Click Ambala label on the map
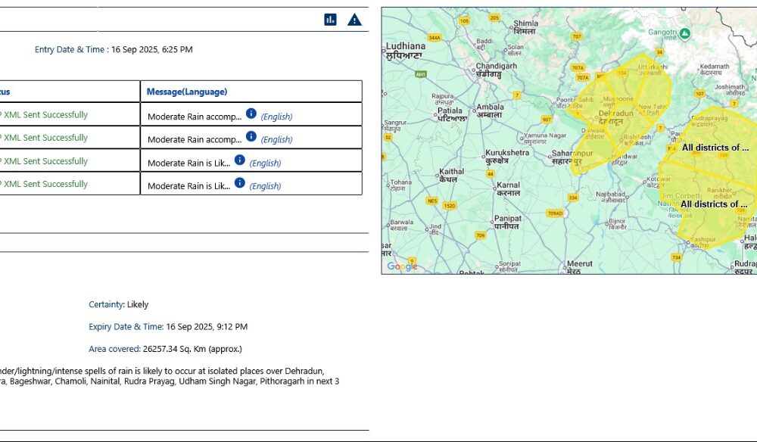This screenshot has height=442, width=757. (490, 111)
